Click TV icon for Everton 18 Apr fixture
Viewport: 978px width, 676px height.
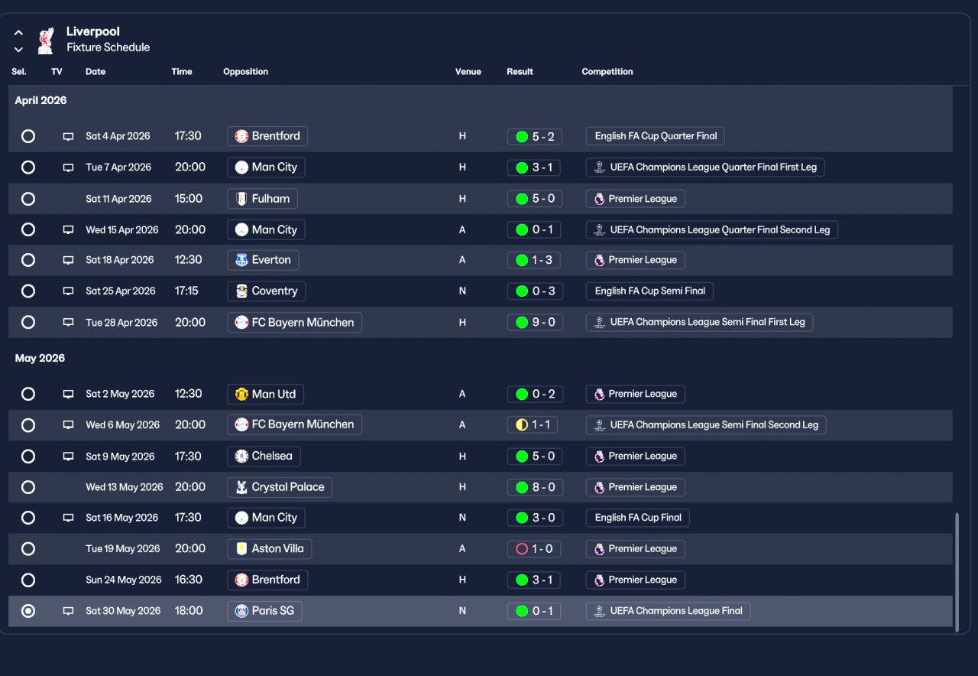[x=68, y=261]
